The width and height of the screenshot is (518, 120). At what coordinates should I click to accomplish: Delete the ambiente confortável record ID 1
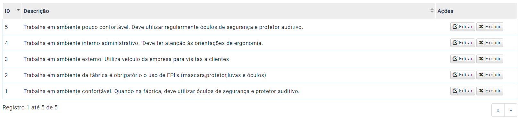point(489,91)
